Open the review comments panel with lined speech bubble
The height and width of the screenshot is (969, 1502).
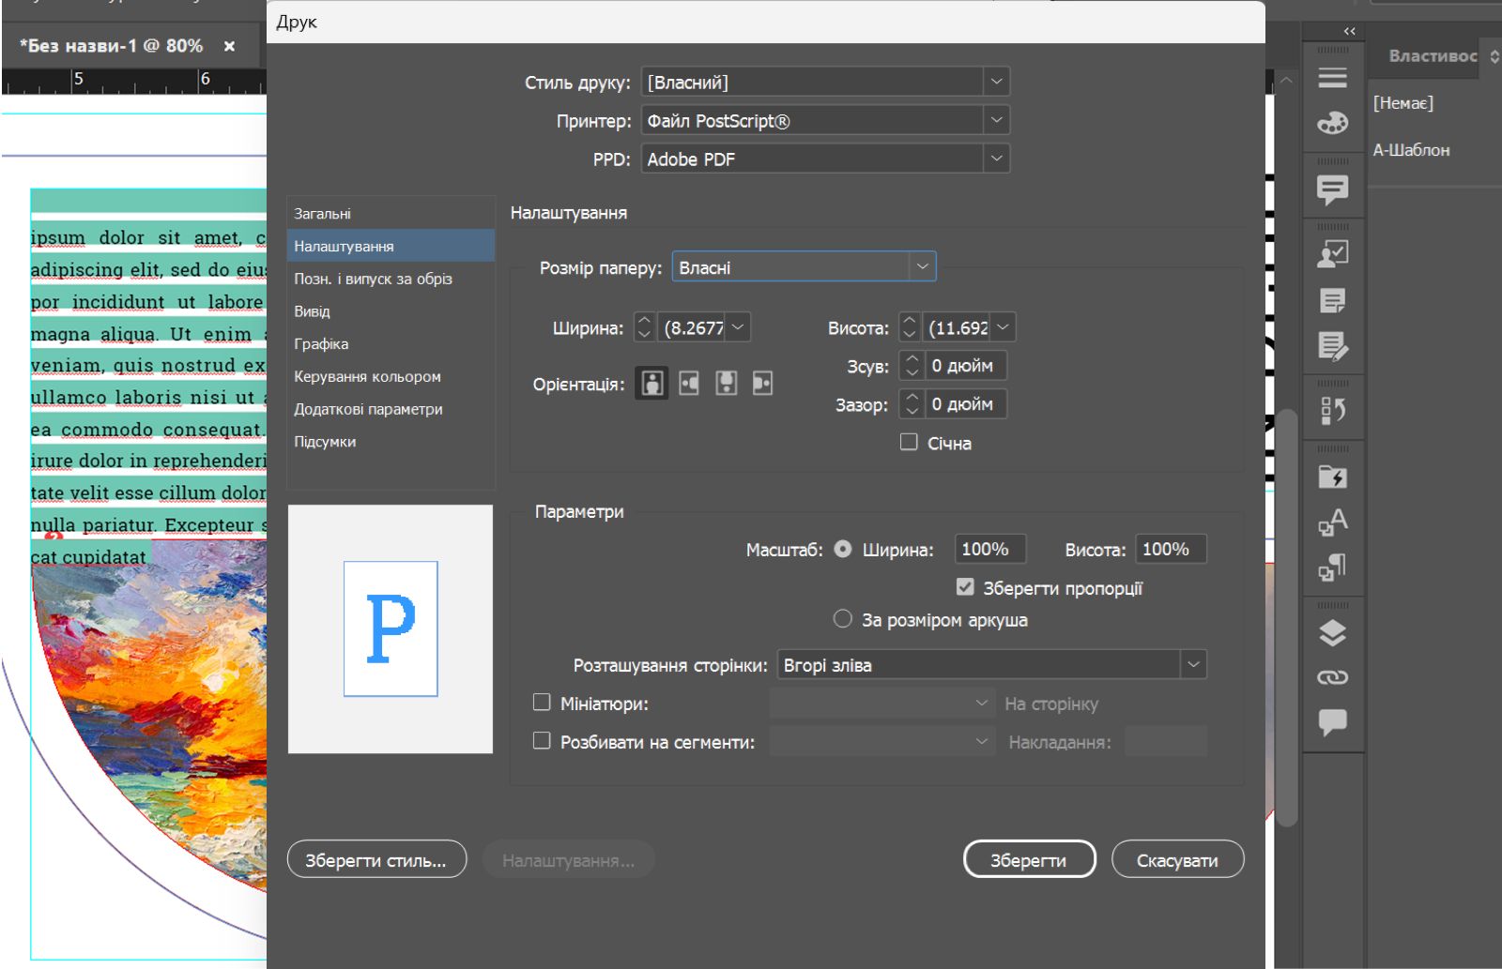point(1332,190)
